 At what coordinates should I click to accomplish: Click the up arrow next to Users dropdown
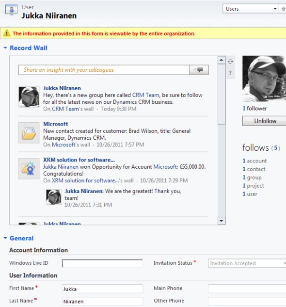(x=283, y=9)
